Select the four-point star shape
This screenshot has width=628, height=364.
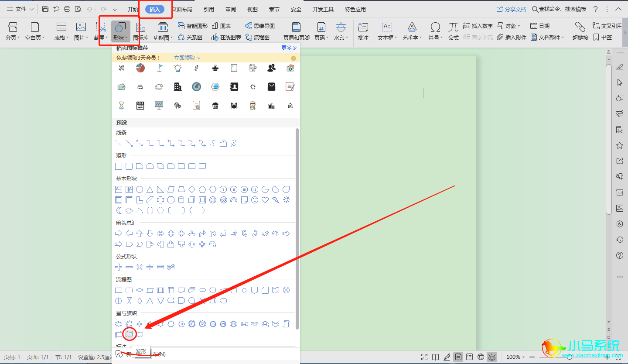click(x=140, y=324)
